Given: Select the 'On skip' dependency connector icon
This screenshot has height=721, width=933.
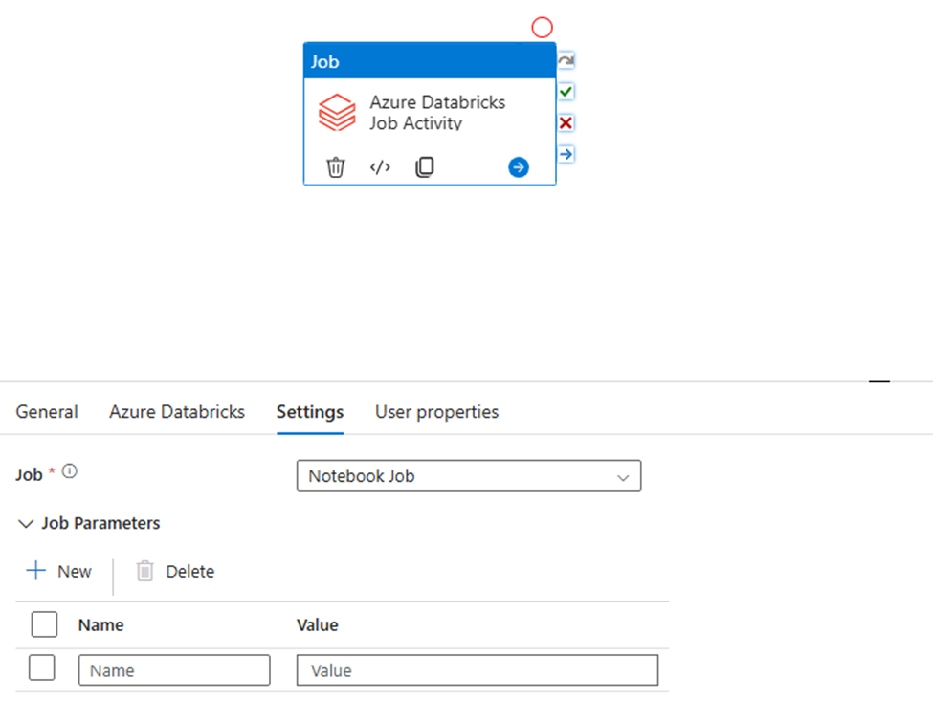Looking at the screenshot, I should click(566, 60).
